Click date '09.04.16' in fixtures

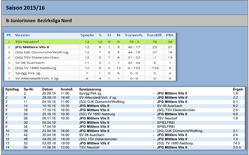click(49, 123)
